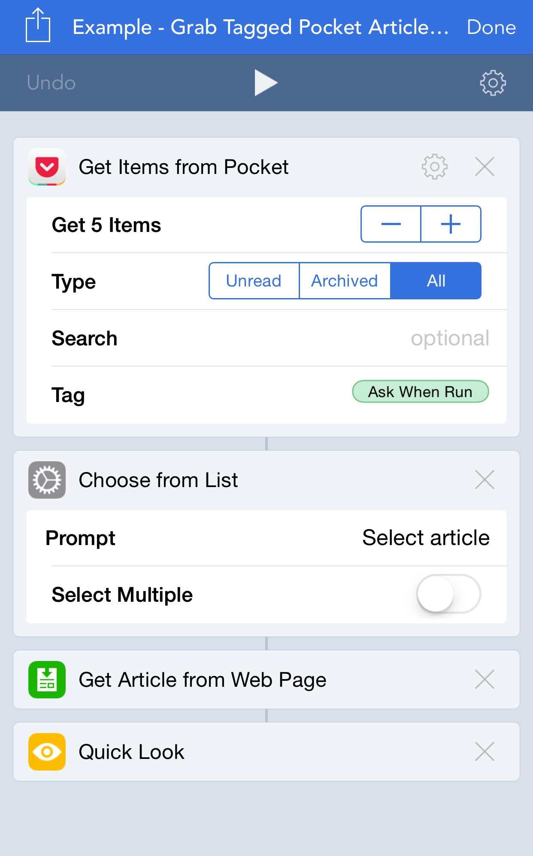The height and width of the screenshot is (856, 533).
Task: Increase item count with plus button
Action: pos(451,224)
